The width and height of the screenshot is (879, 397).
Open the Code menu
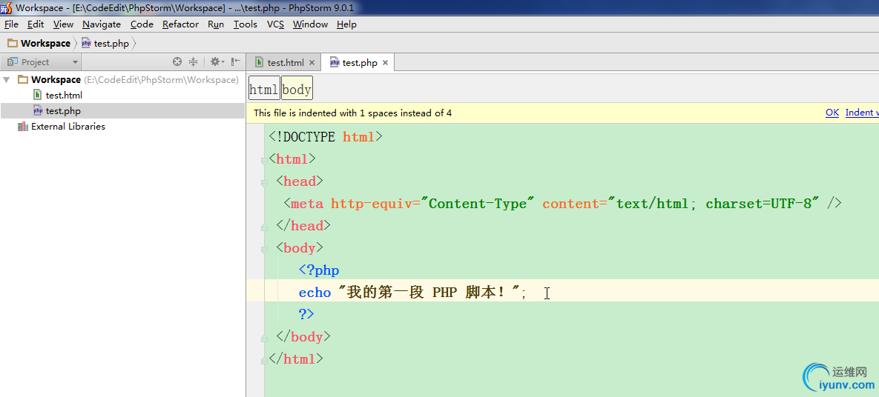[142, 24]
